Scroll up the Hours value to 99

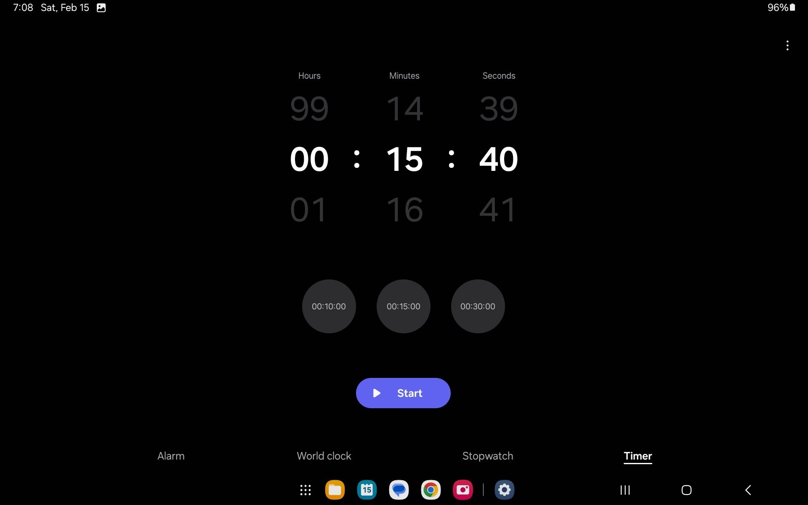308,108
